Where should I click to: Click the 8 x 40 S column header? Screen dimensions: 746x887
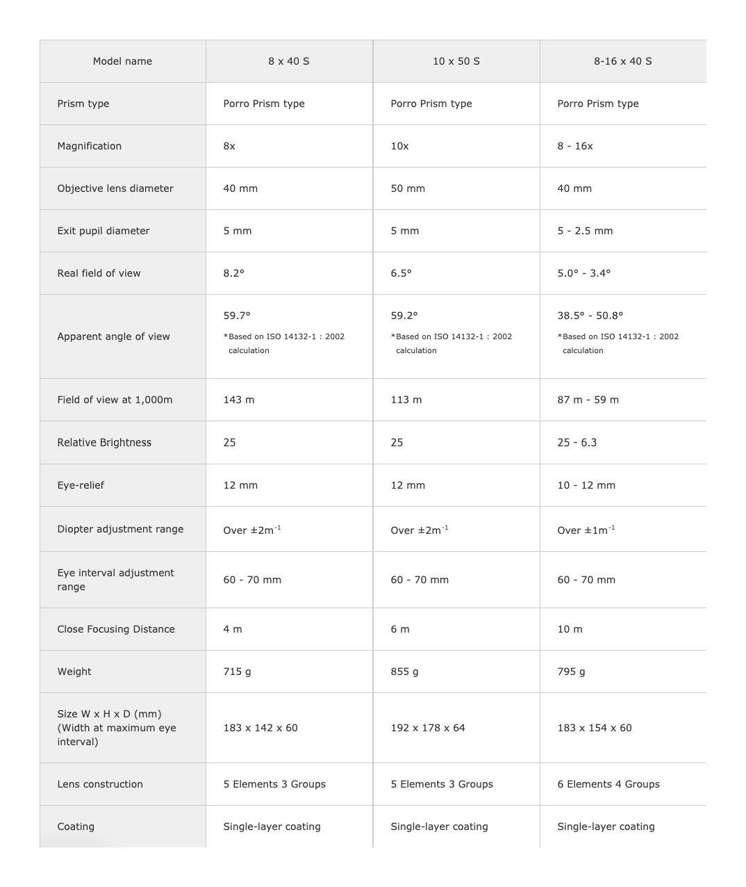pos(289,61)
